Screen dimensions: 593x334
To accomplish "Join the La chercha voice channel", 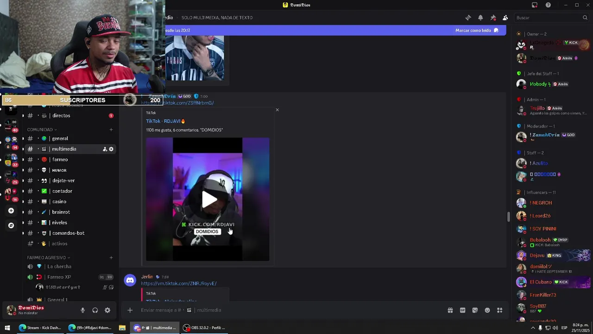I will (59, 266).
